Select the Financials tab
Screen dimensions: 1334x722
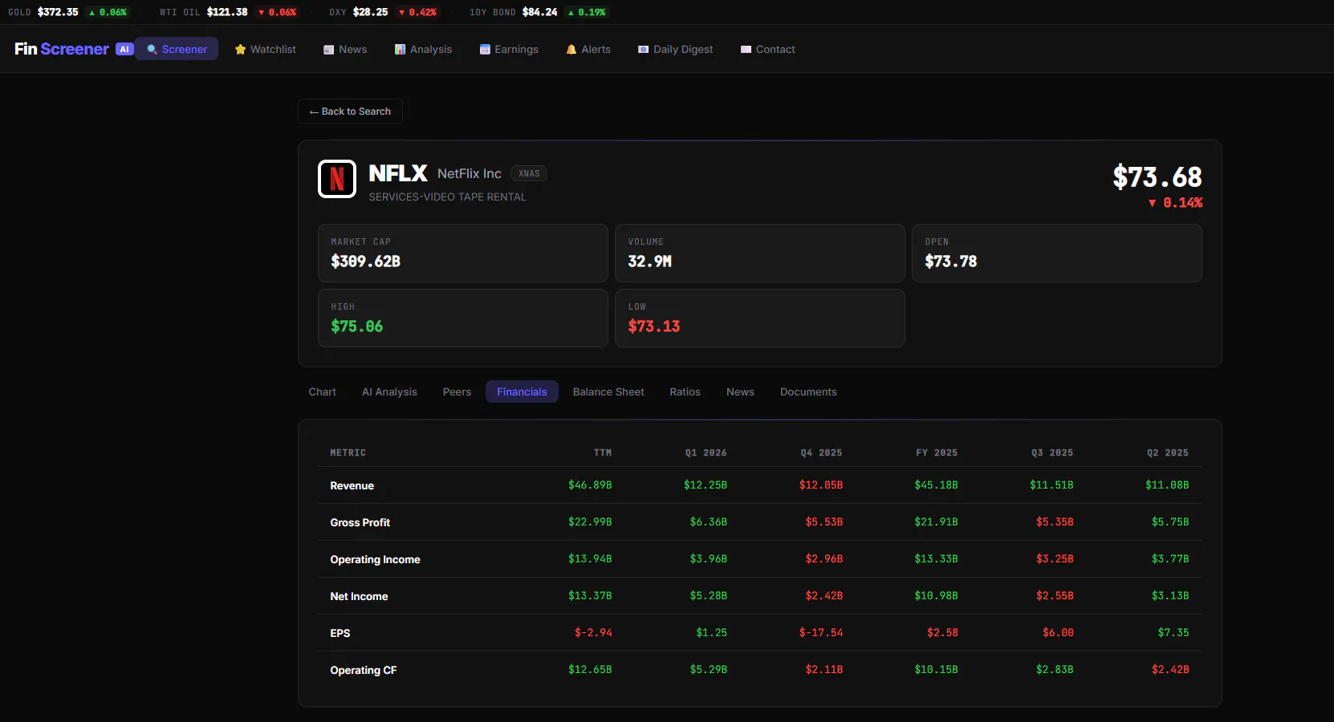522,391
